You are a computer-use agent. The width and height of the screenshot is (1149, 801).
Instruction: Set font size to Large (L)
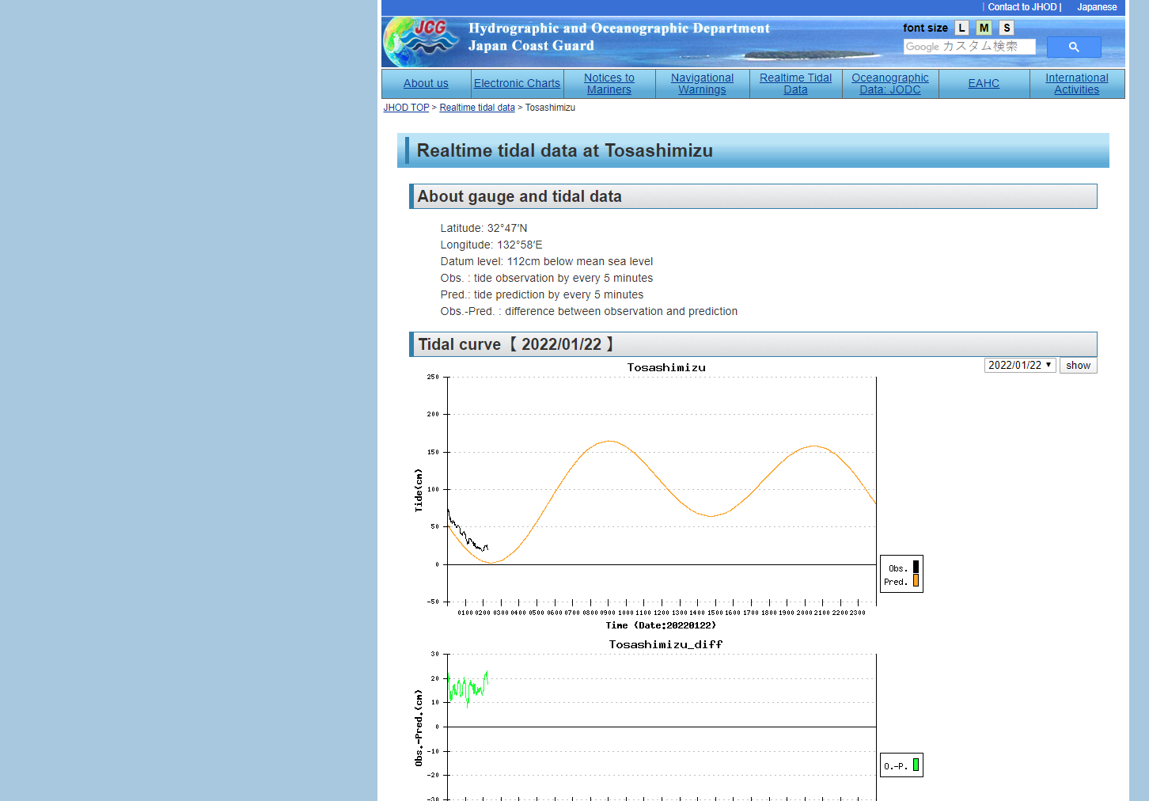point(961,28)
